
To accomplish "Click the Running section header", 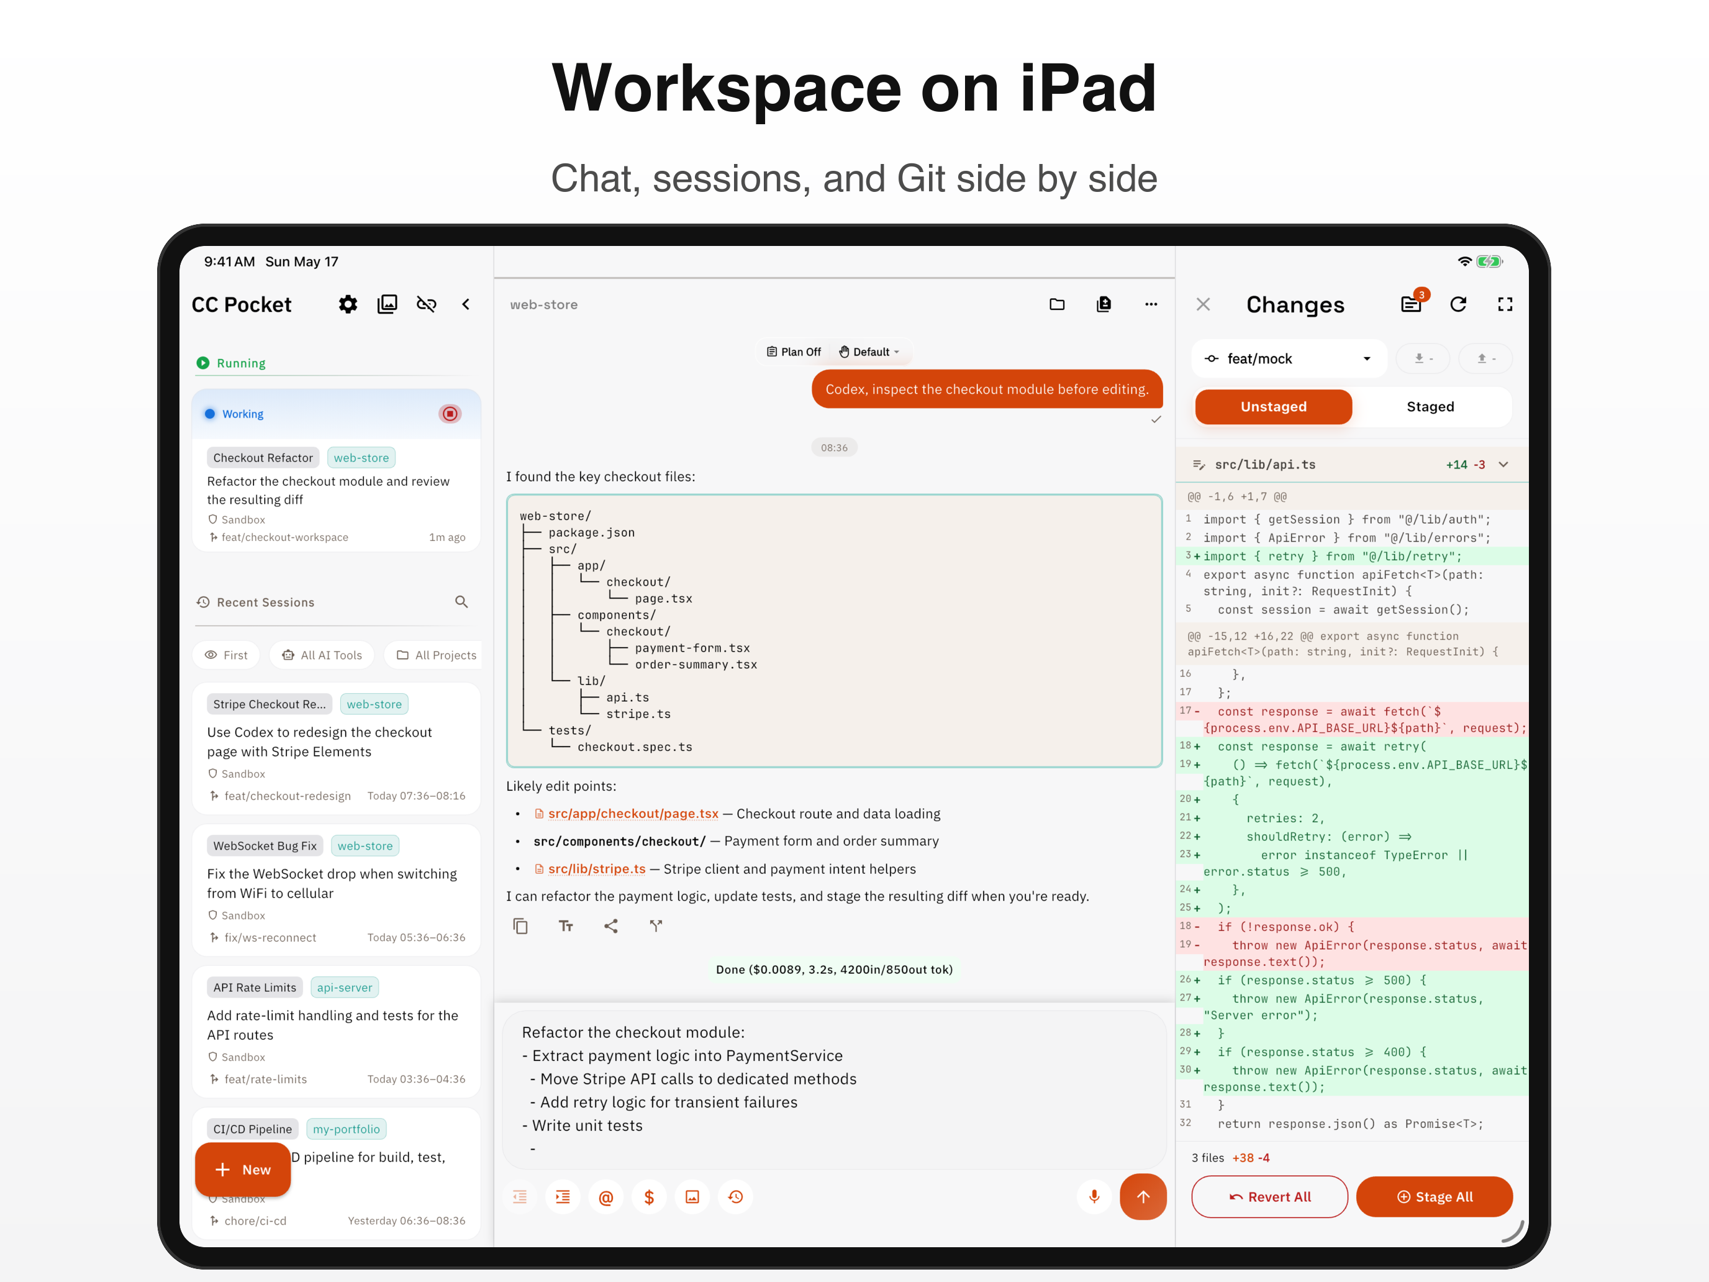I will click(x=241, y=363).
